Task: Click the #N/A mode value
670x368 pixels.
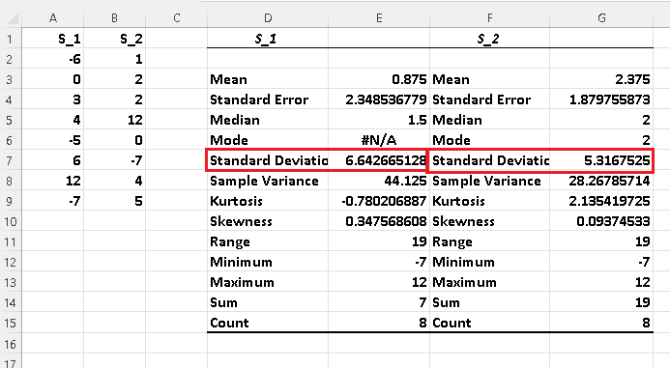Action: pos(379,140)
